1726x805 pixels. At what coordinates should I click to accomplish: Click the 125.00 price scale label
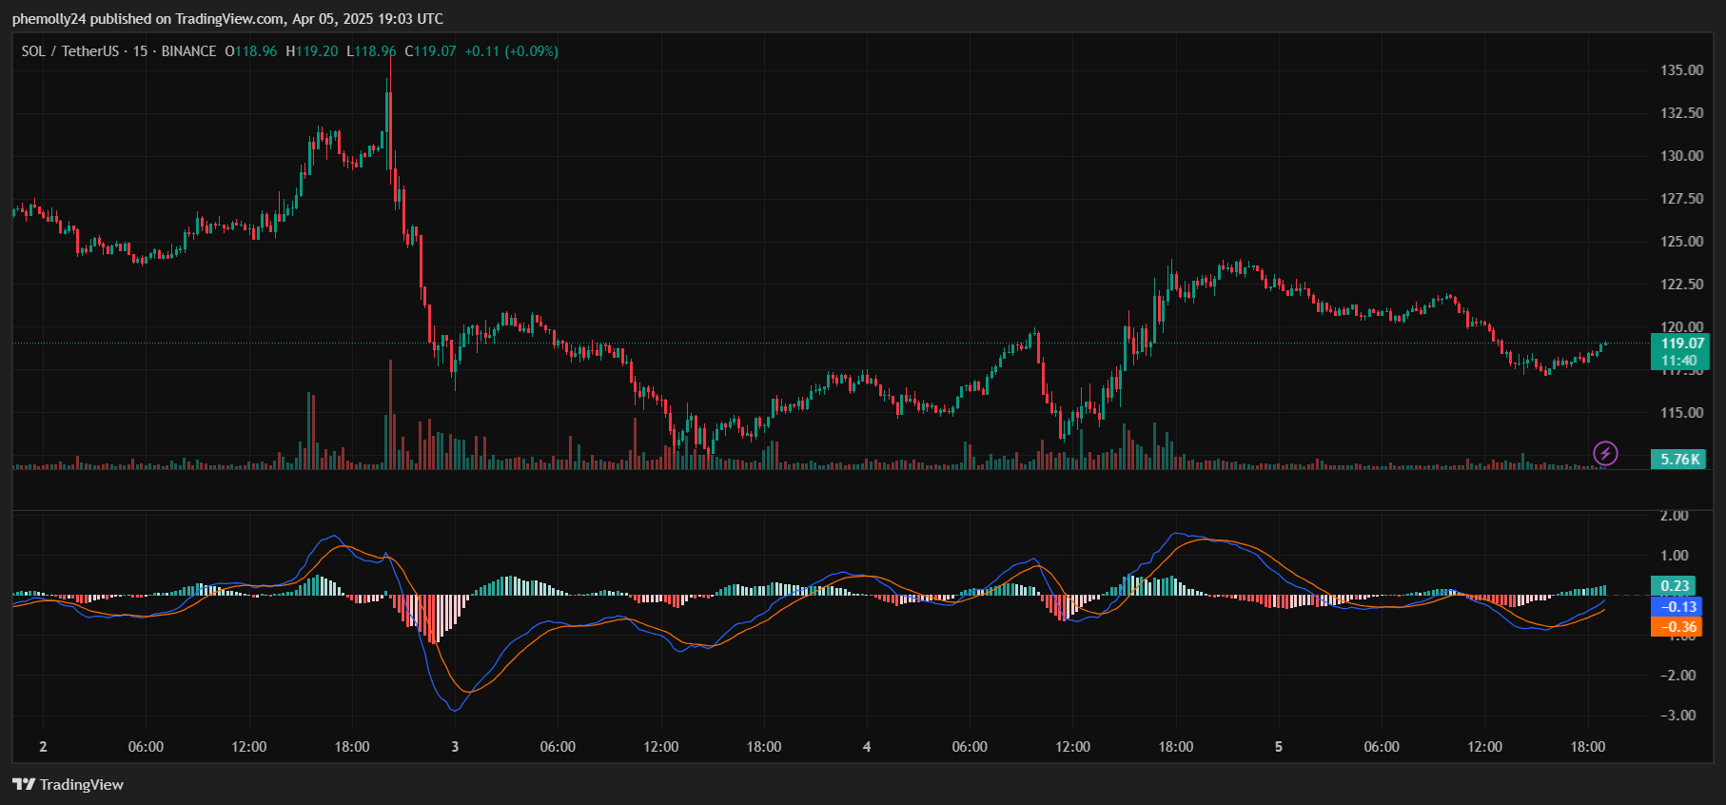coord(1681,242)
